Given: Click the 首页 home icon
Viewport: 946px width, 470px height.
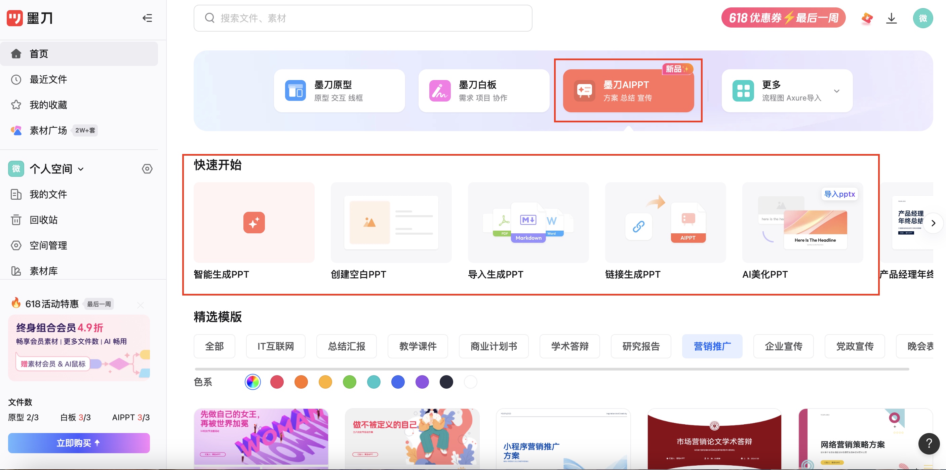Looking at the screenshot, I should (x=16, y=53).
